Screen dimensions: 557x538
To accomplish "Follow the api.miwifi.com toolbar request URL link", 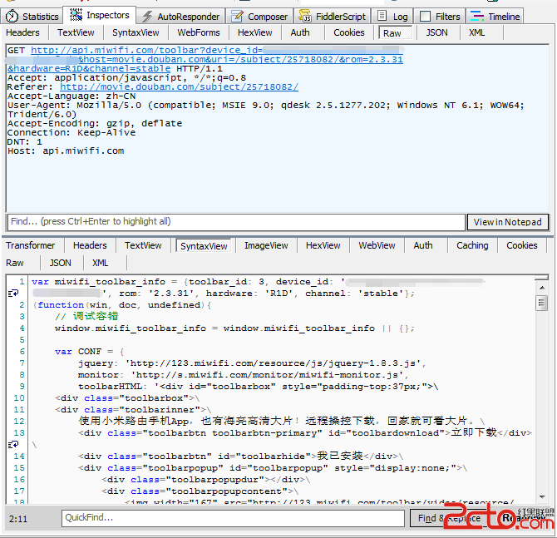I will click(146, 50).
